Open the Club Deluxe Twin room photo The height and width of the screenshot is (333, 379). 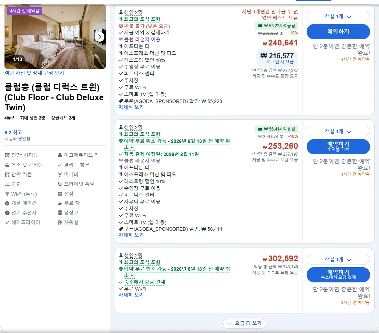(x=55, y=37)
